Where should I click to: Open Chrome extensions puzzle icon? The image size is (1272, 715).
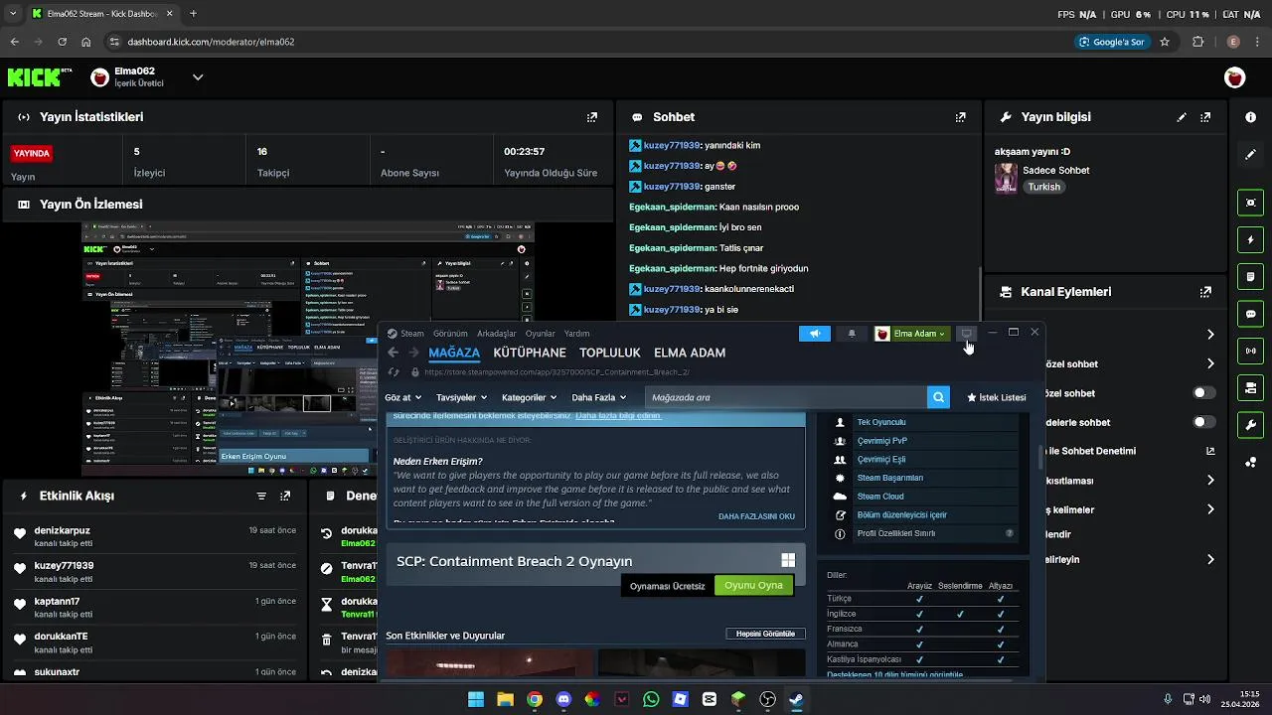tap(1197, 42)
